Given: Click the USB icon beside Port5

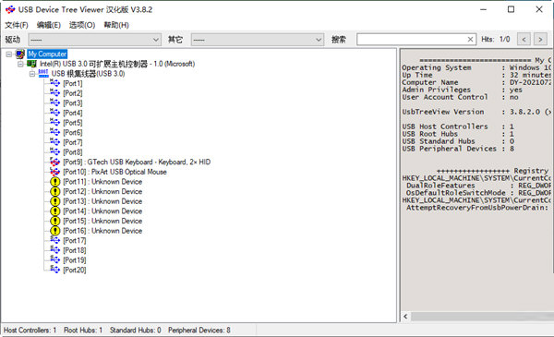Looking at the screenshot, I should (x=54, y=123).
